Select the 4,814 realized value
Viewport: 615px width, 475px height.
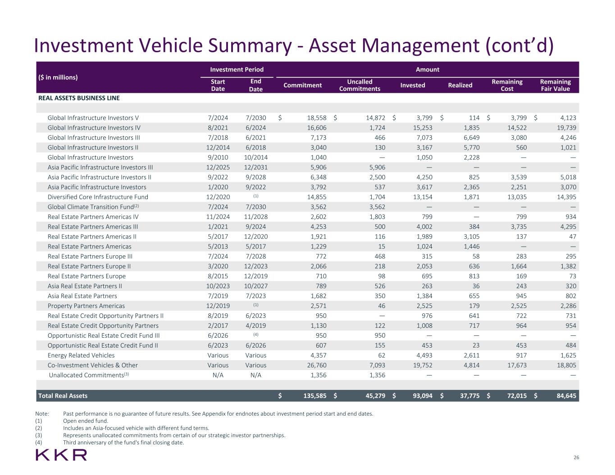471,366
